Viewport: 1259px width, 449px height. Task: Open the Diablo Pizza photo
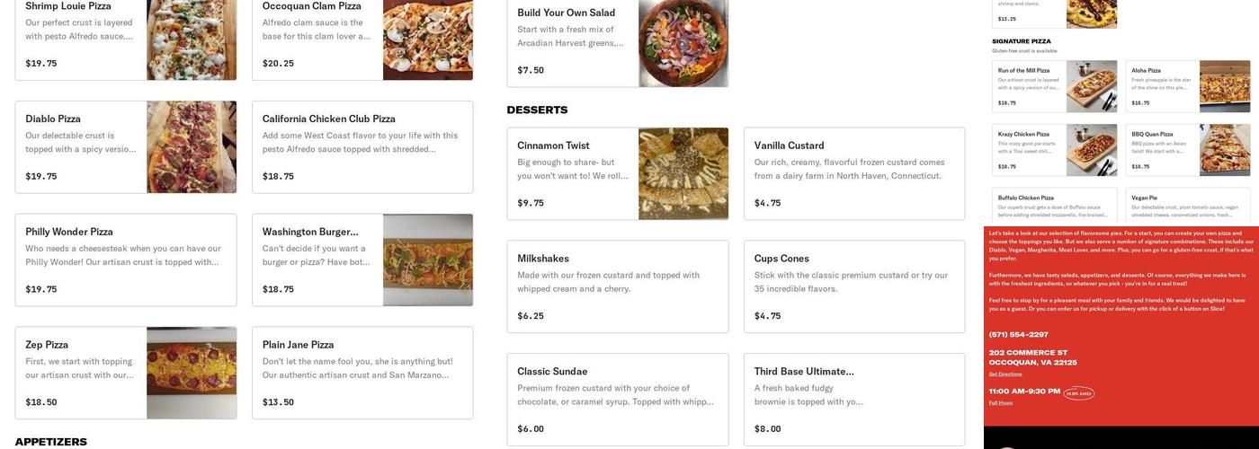point(192,146)
